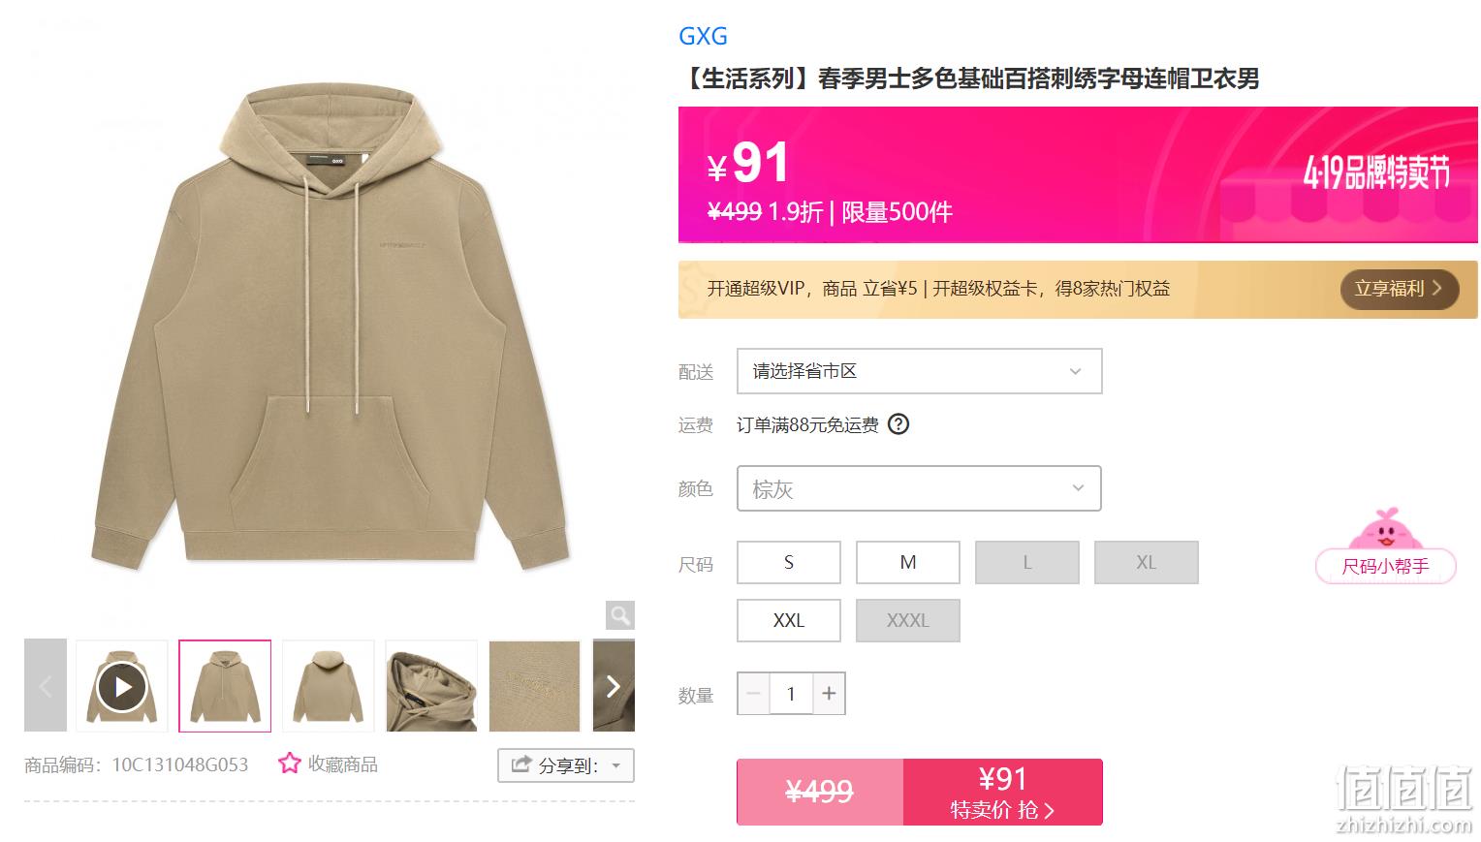Show previous thumbnails with left arrow
1481x842 pixels.
pos(46,686)
